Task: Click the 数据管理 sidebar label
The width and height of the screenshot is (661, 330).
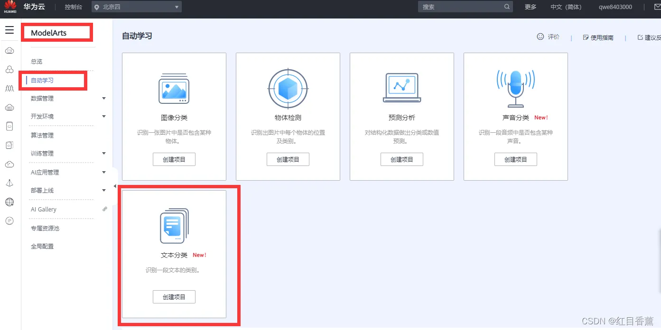Action: [42, 98]
